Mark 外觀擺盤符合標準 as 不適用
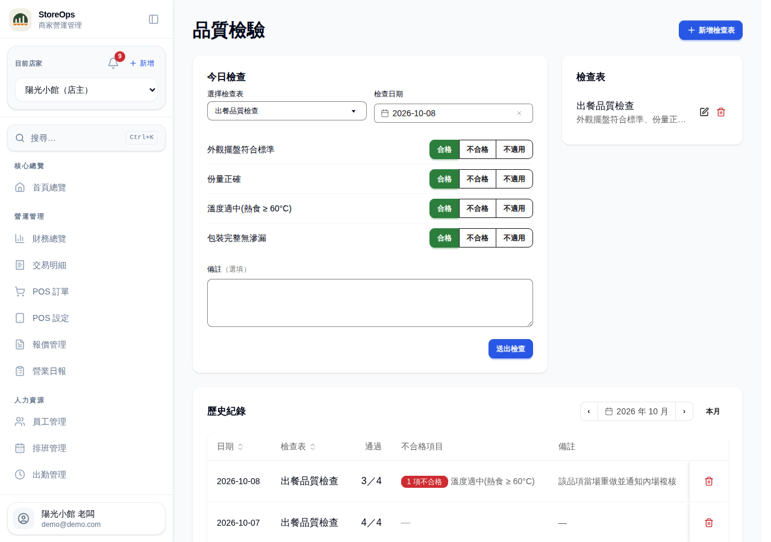Image resolution: width=771 pixels, height=542 pixels. [514, 149]
